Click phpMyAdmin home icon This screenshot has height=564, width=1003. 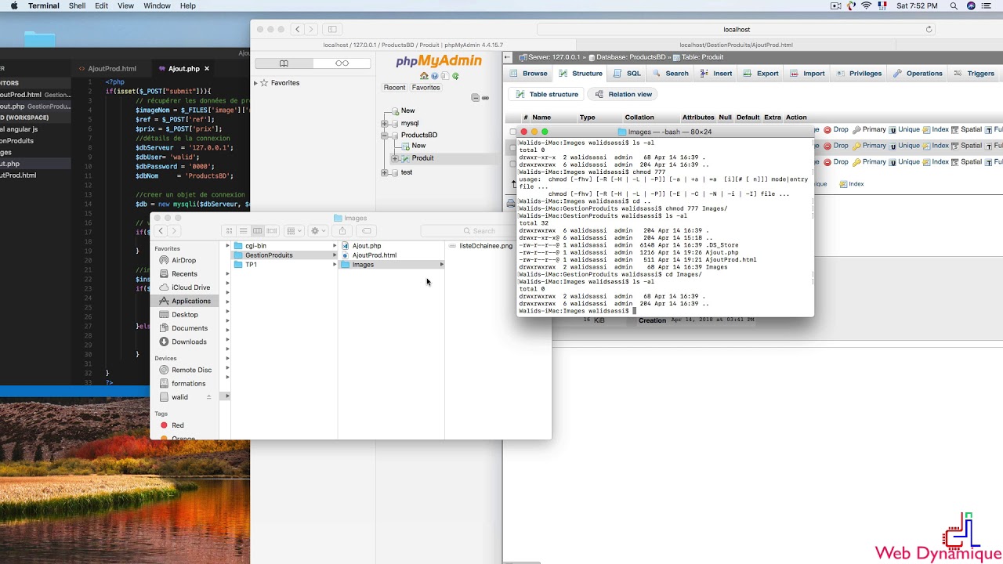(x=424, y=76)
